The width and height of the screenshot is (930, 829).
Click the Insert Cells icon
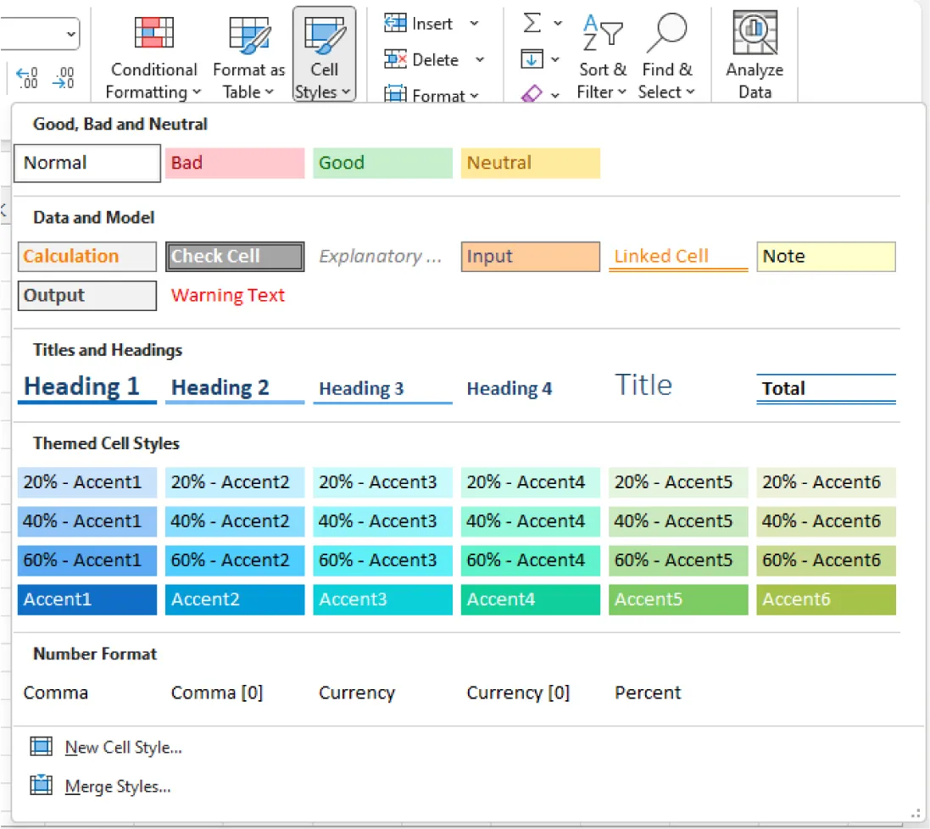tap(397, 23)
